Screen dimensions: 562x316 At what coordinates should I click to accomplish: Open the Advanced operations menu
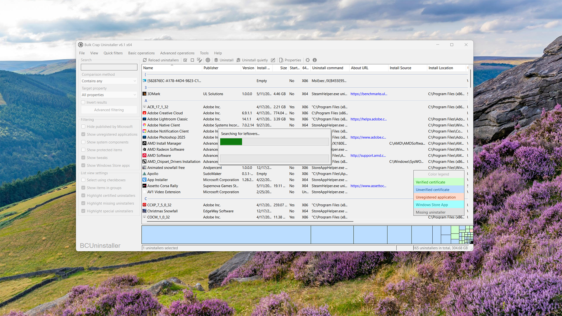tap(177, 53)
